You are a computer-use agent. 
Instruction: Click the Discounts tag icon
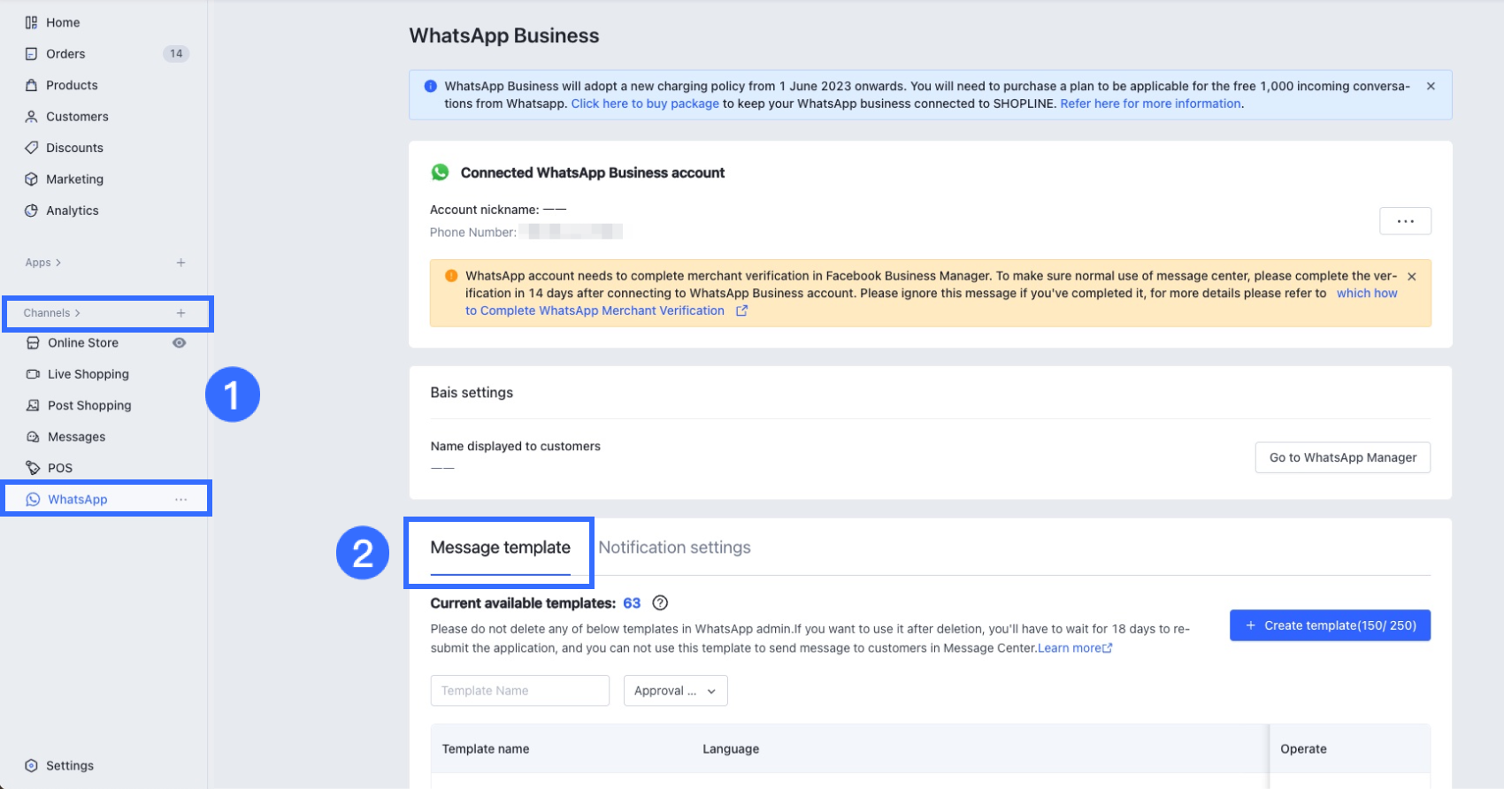click(x=32, y=148)
